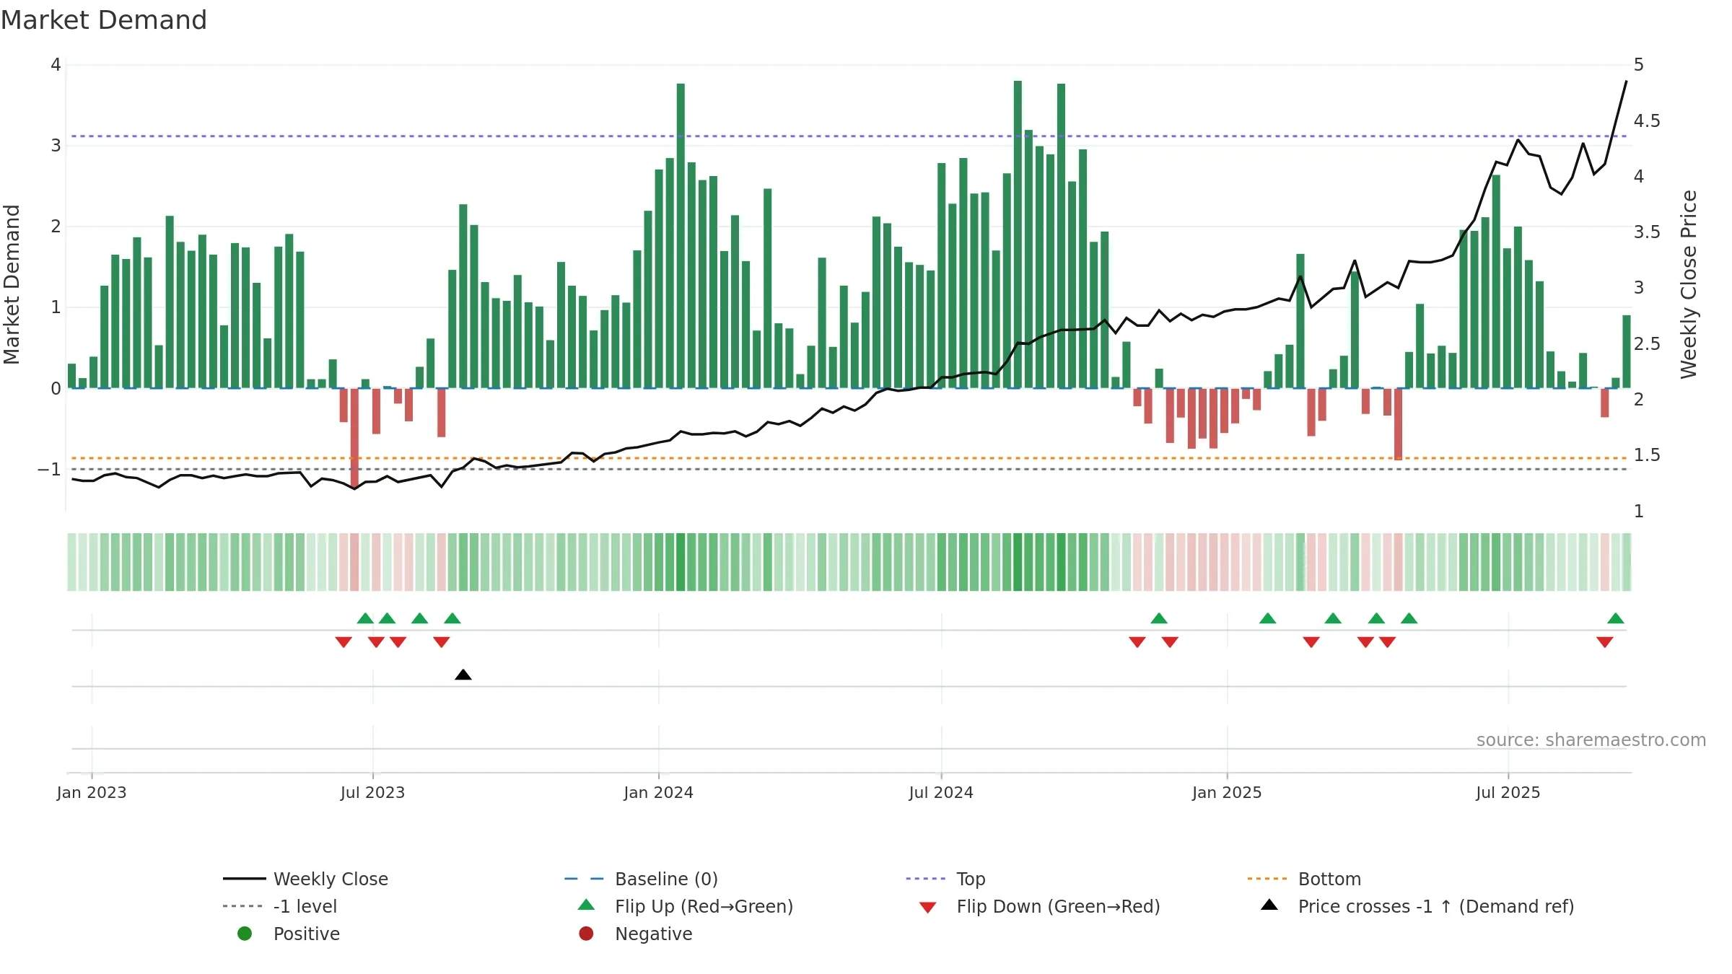This screenshot has height=974, width=1732.
Task: Click the last green flip-up marker at far right
Action: (x=1616, y=618)
